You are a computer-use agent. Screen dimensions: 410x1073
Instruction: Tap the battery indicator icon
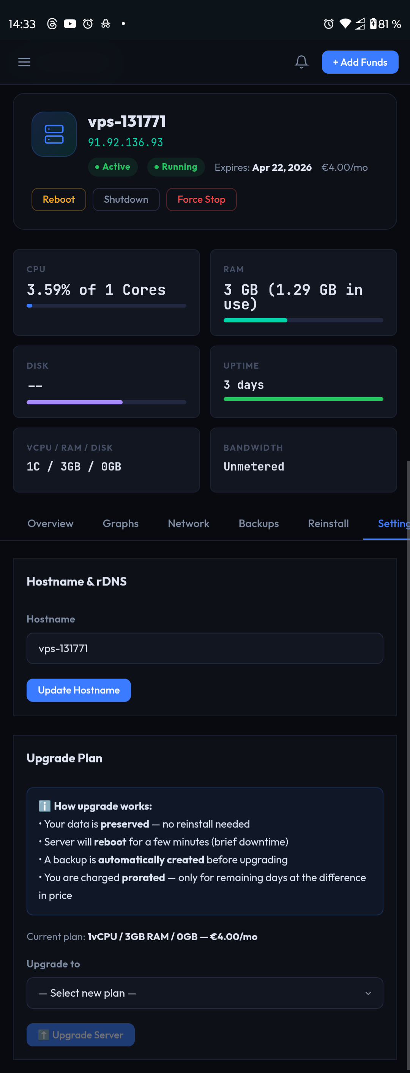tap(373, 24)
